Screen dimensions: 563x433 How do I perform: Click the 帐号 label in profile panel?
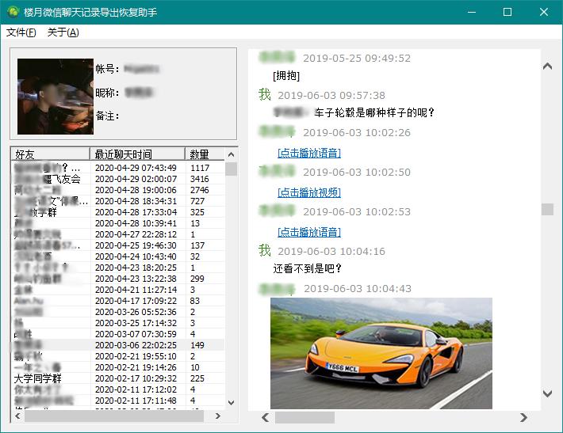pyautogui.click(x=107, y=68)
